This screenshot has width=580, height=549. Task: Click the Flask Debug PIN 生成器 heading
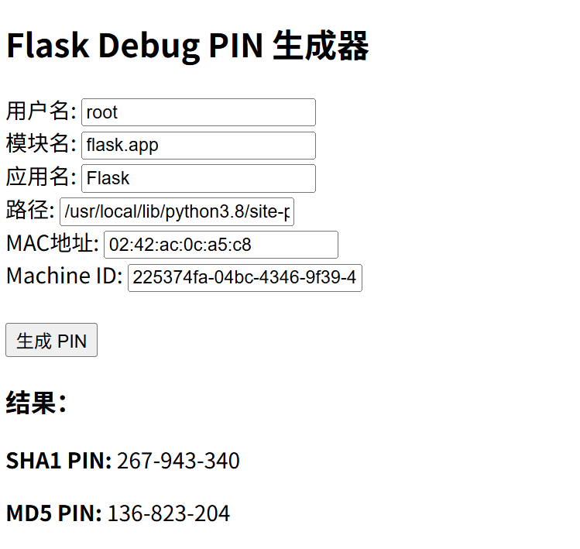tap(187, 46)
